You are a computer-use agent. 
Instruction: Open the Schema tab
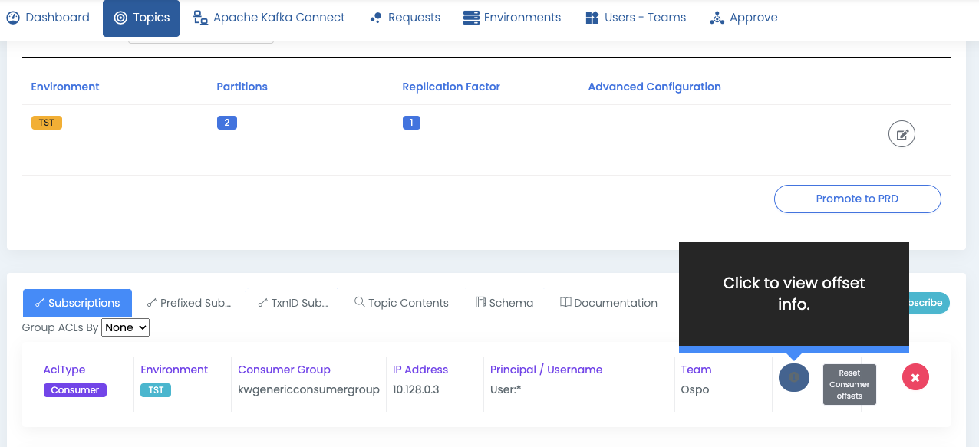[x=504, y=303]
